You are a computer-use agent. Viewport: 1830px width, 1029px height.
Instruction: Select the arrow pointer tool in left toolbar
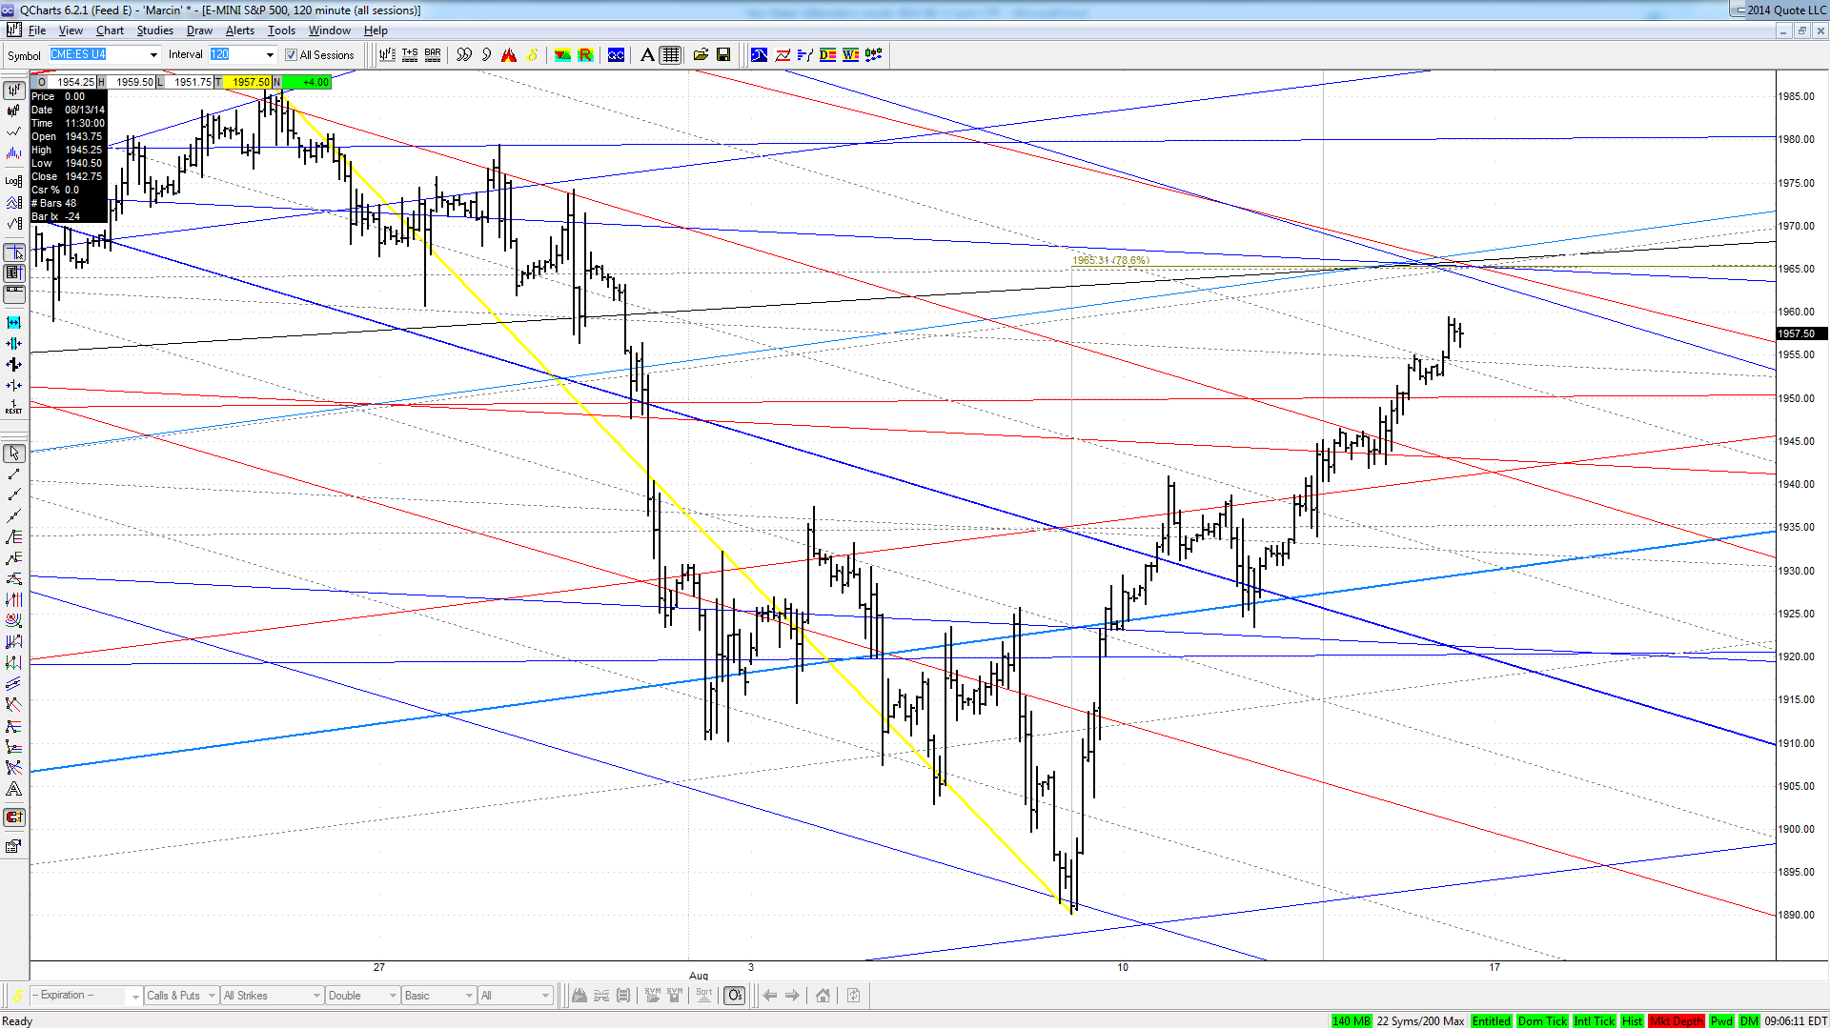(14, 454)
